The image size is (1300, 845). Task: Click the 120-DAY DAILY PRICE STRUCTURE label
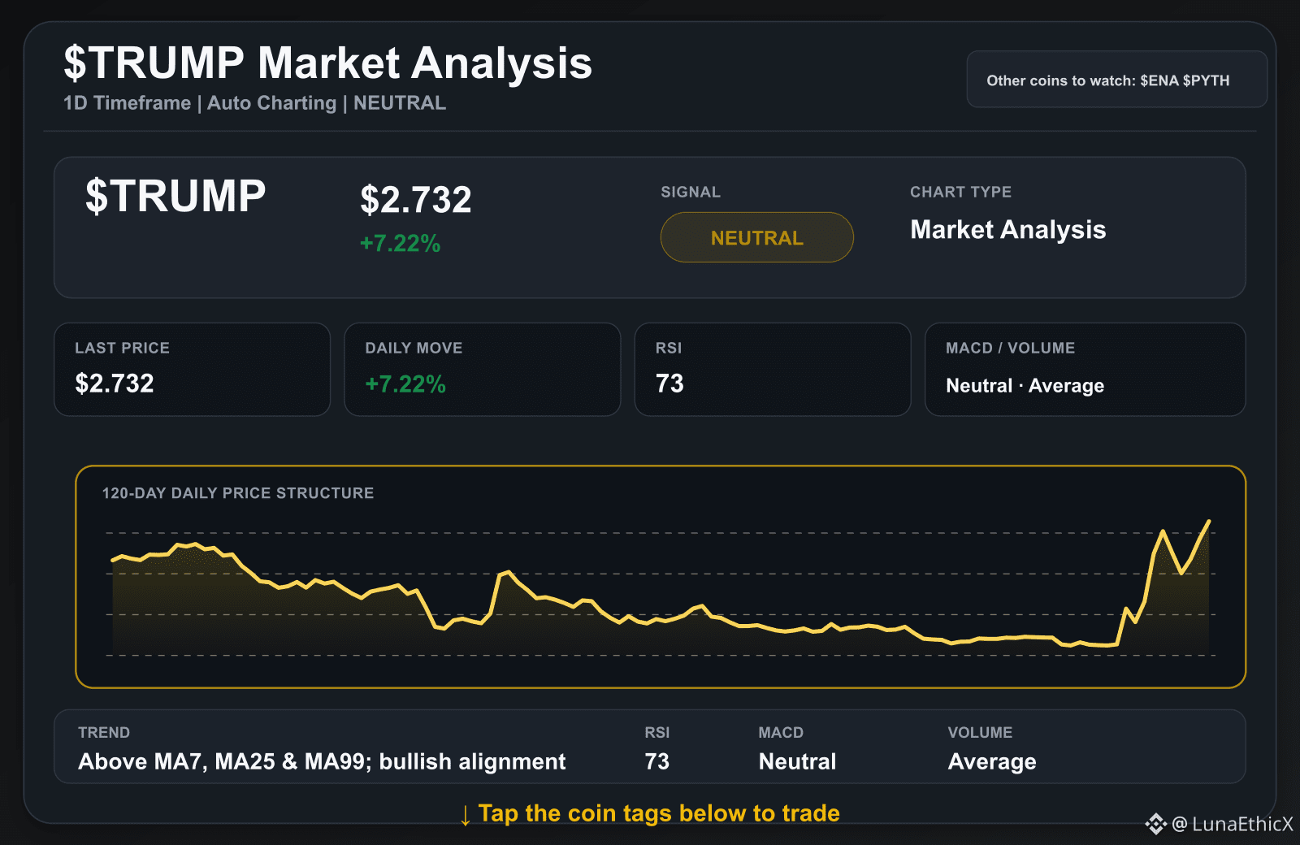pyautogui.click(x=238, y=493)
